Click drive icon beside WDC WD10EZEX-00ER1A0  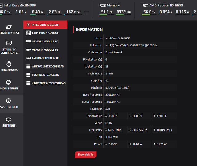click(x=28, y=66)
